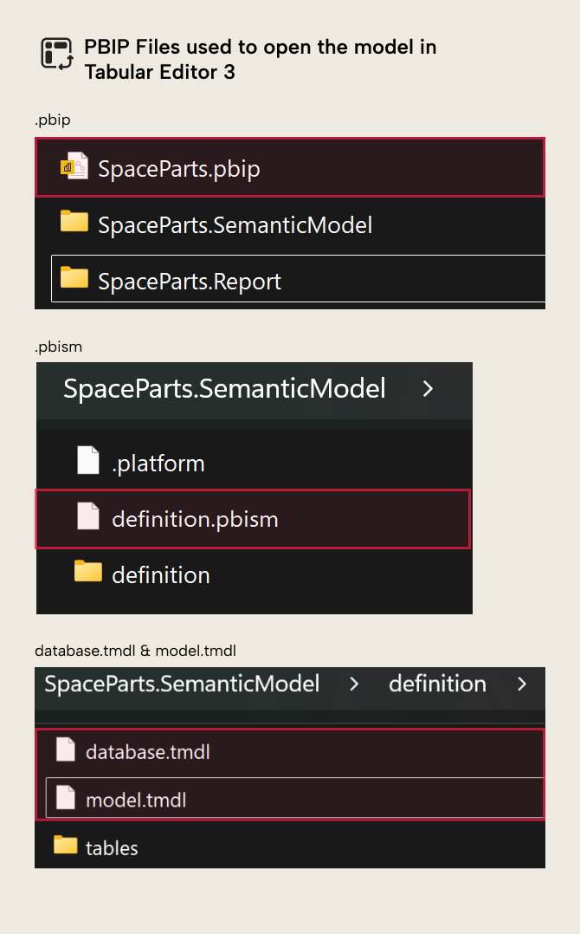Expand the chevron after definition breadcrumb
The image size is (580, 934).
(522, 684)
